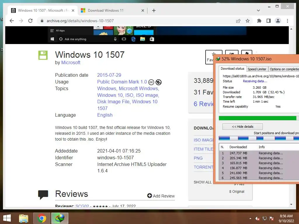Select the Windows 10 1507 archive tab
This screenshot has height=224, width=299.
click(x=42, y=10)
